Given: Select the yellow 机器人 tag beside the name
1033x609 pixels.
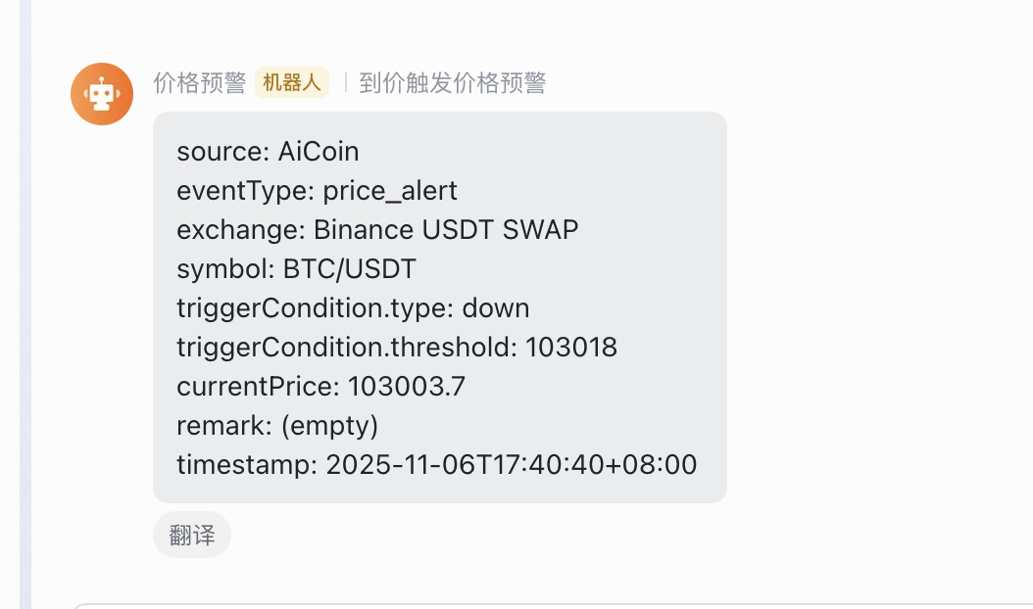Looking at the screenshot, I should [291, 83].
